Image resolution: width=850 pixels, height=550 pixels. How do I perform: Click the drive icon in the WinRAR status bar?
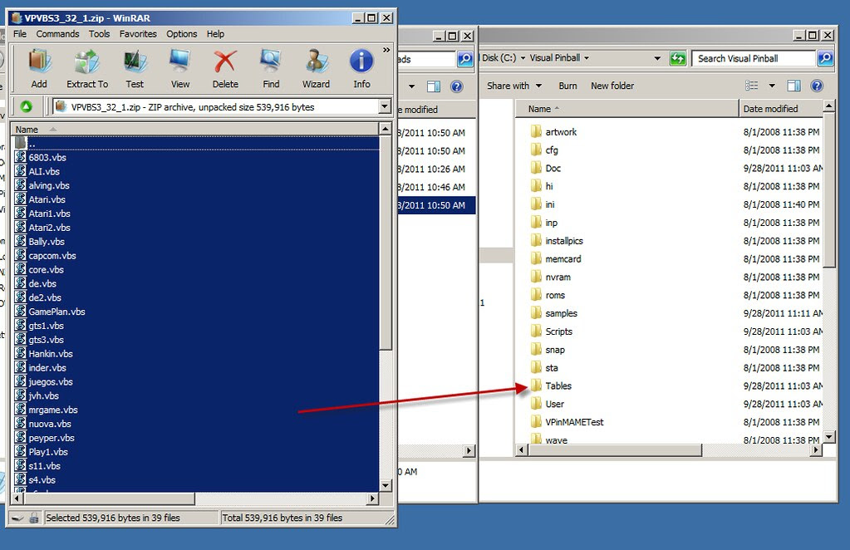tap(18, 518)
